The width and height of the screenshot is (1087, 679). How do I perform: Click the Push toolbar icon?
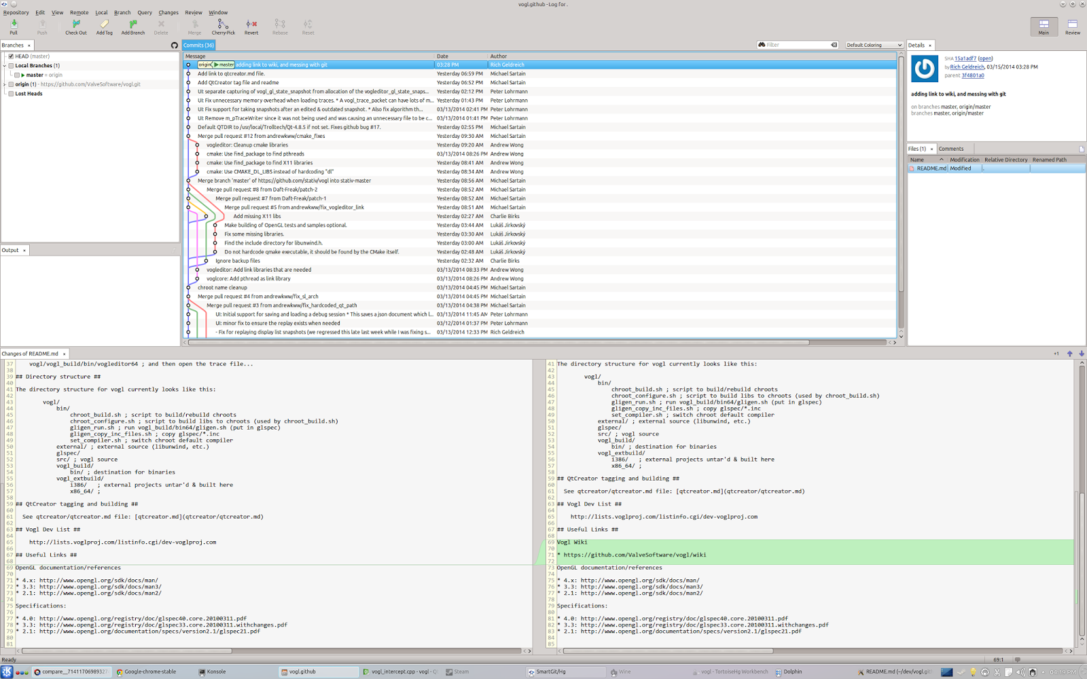click(x=42, y=26)
